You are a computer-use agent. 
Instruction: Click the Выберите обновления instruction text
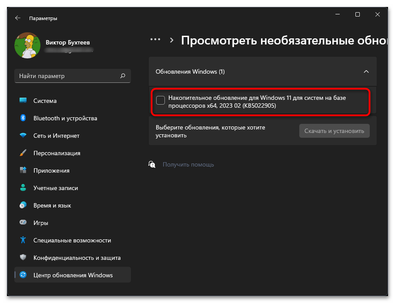click(x=211, y=131)
